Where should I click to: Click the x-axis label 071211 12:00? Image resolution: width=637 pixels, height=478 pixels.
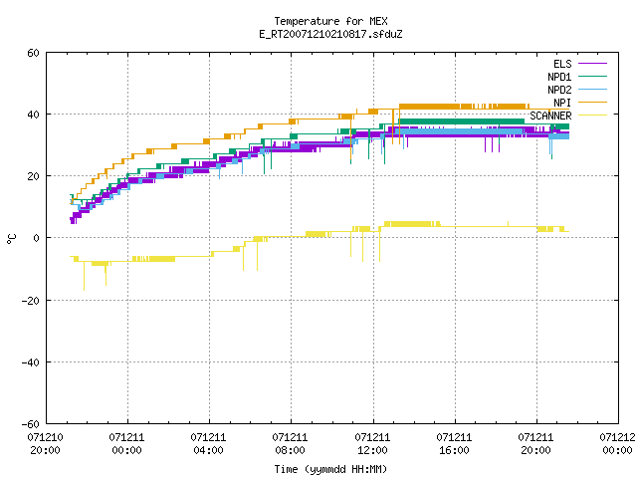click(x=372, y=444)
